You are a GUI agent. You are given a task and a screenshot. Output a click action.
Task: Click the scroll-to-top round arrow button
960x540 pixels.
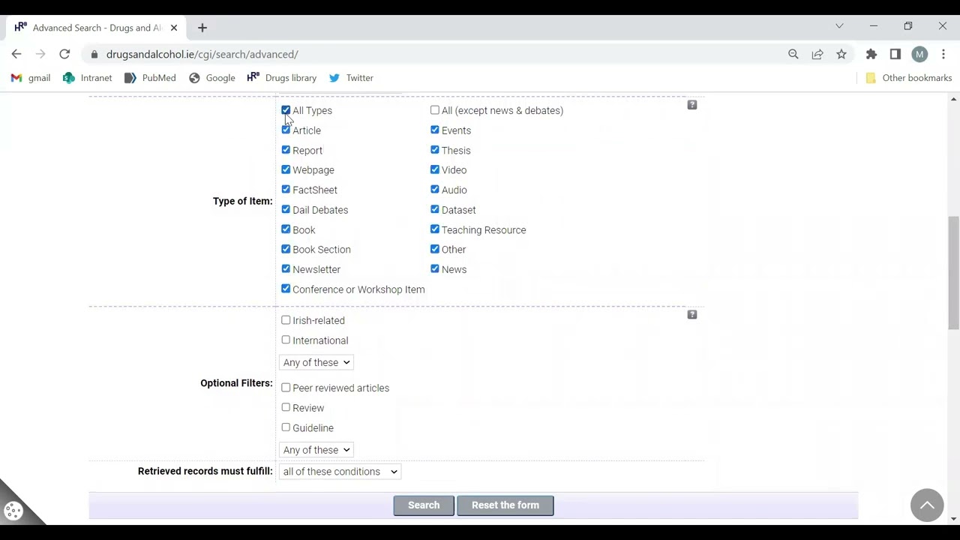click(927, 505)
